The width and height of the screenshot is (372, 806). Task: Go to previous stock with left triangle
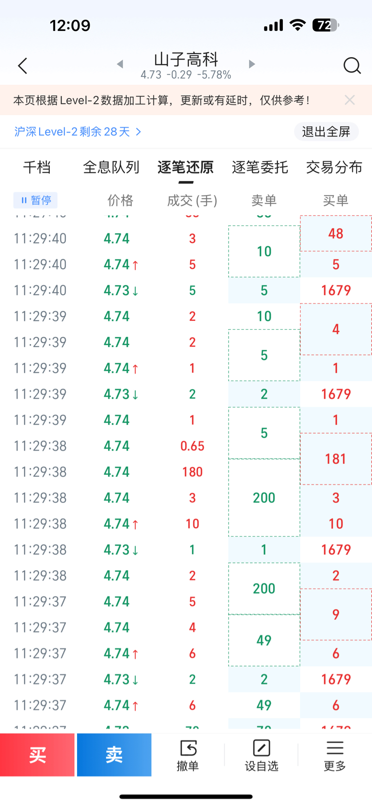click(x=120, y=64)
